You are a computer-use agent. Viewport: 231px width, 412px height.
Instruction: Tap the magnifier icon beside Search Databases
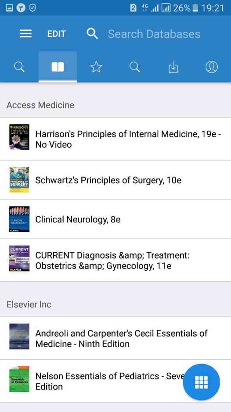92,33
